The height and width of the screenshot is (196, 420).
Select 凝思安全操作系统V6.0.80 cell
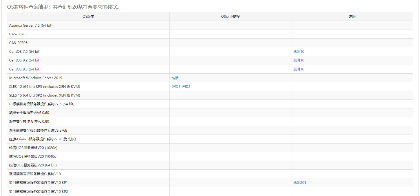[88, 121]
